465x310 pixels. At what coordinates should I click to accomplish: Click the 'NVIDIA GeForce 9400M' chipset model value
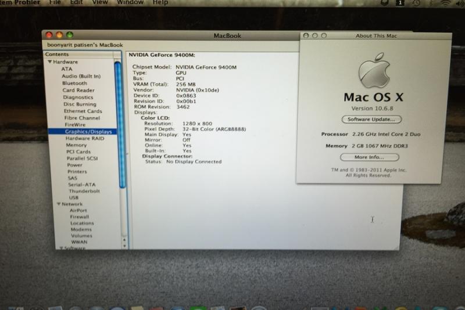[206, 67]
